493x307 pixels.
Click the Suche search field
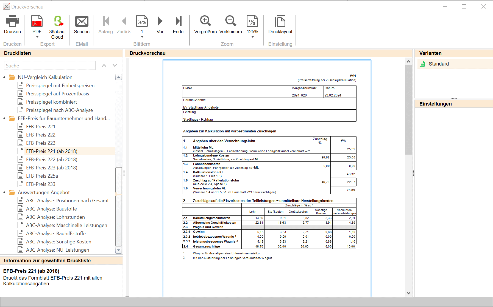pyautogui.click(x=49, y=66)
